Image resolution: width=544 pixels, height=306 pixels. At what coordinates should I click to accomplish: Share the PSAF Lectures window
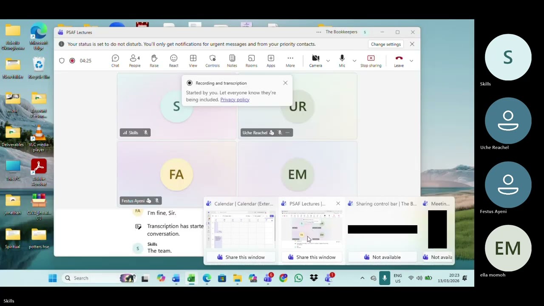pos(312,257)
